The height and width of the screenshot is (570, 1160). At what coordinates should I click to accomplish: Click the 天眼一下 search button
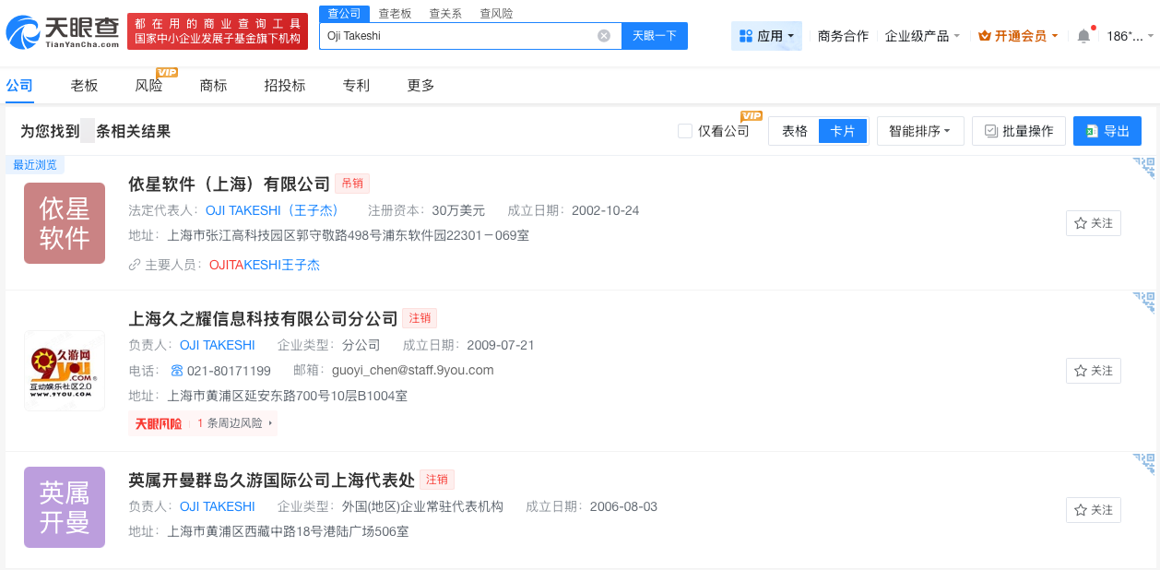click(655, 35)
